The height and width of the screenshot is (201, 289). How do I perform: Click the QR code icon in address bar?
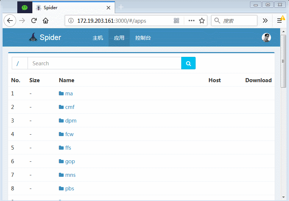coord(176,21)
